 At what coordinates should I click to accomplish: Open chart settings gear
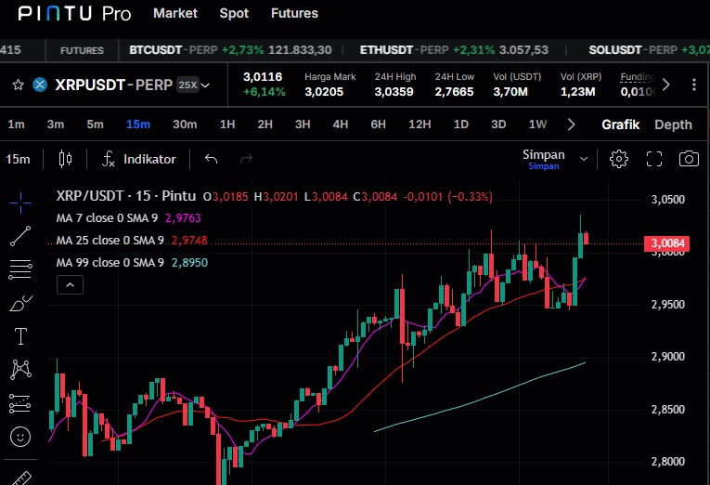[618, 159]
